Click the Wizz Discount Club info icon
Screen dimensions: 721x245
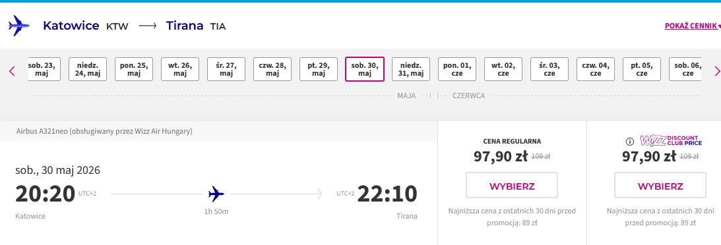[631, 142]
